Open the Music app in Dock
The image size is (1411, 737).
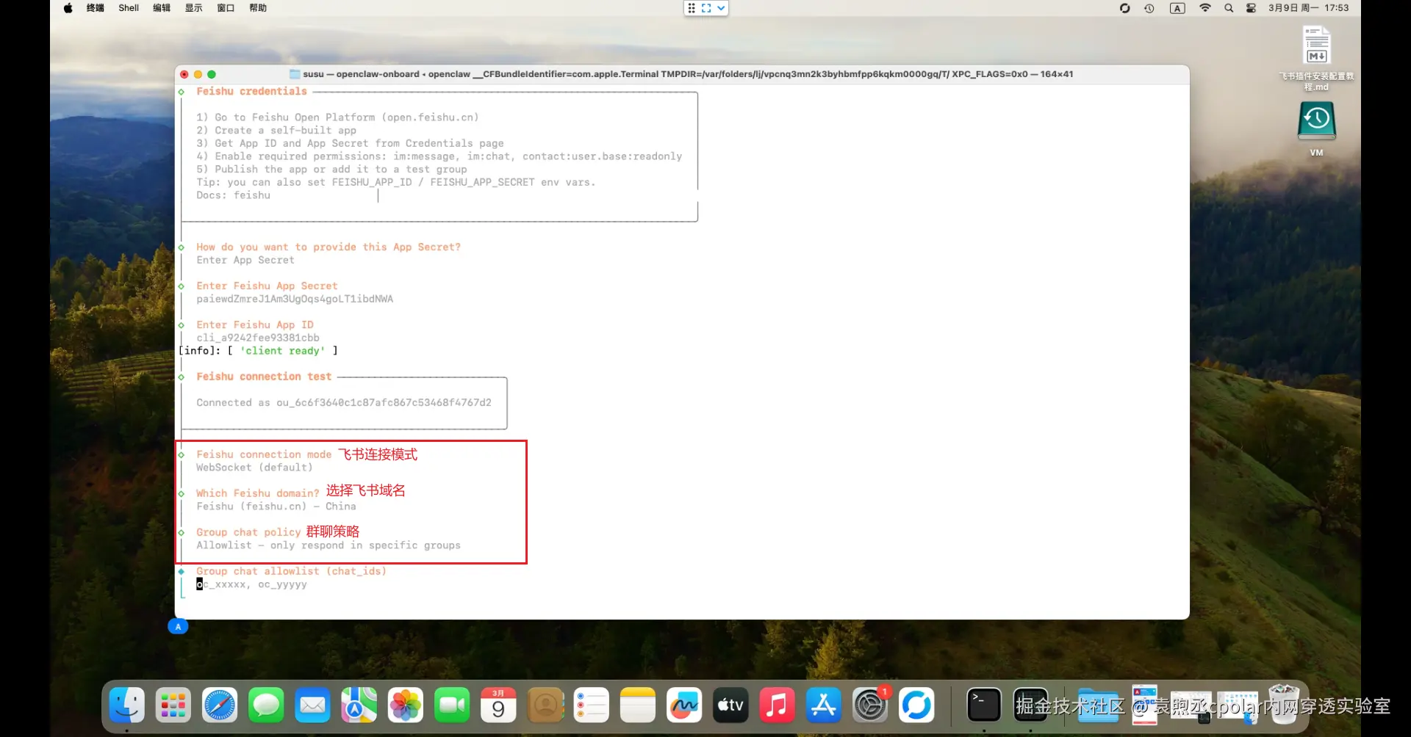pyautogui.click(x=777, y=705)
